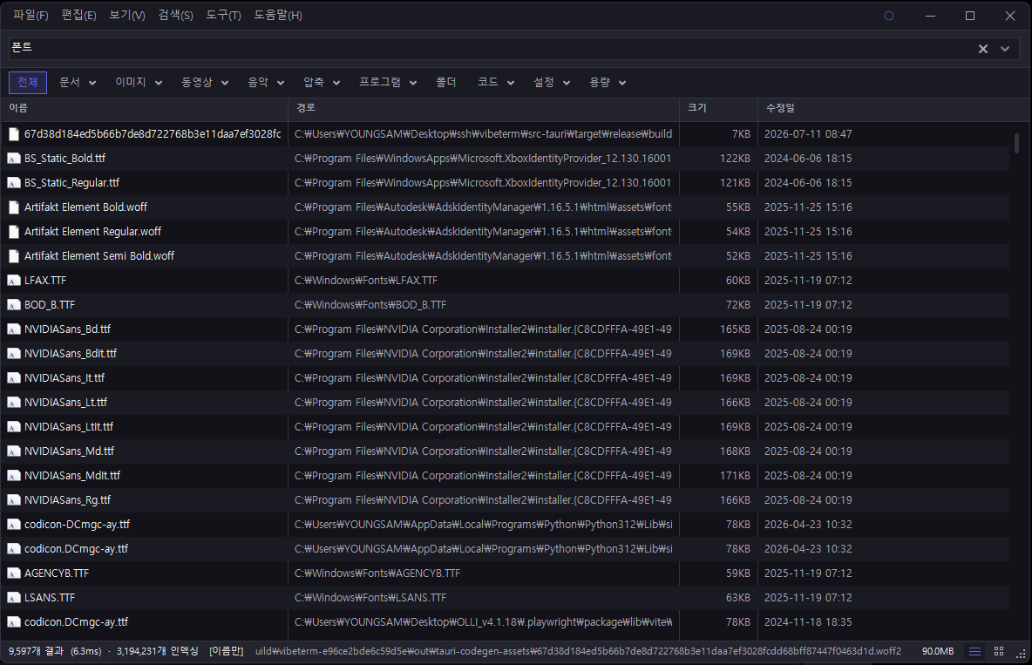Select file name BOD_B.TTF
The height and width of the screenshot is (665, 1032).
click(x=50, y=305)
